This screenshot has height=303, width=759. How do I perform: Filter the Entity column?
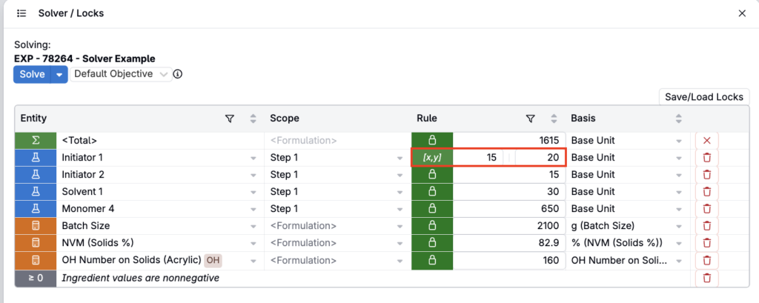tap(230, 119)
